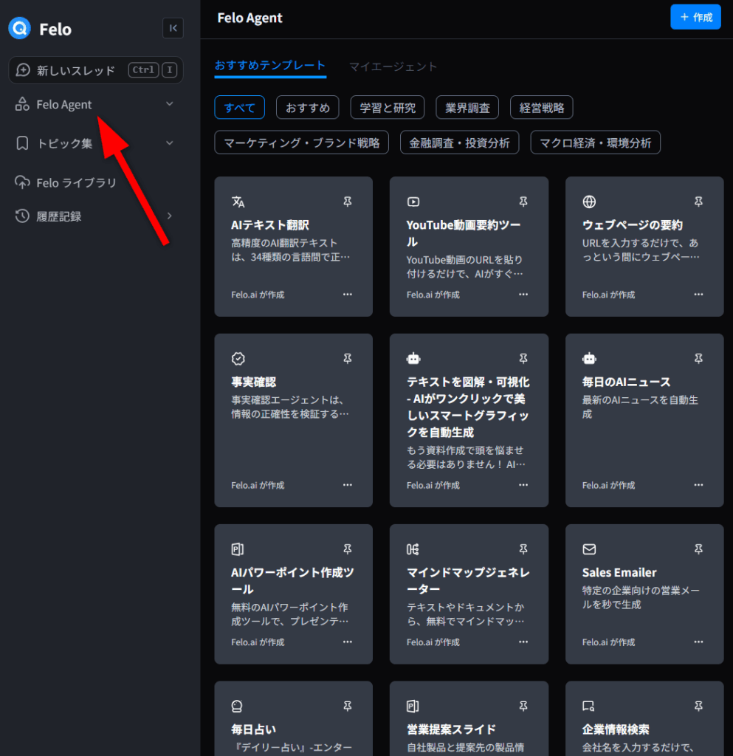The width and height of the screenshot is (733, 756).
Task: Filter by 金融調査・投資分析
Action: [x=459, y=142]
